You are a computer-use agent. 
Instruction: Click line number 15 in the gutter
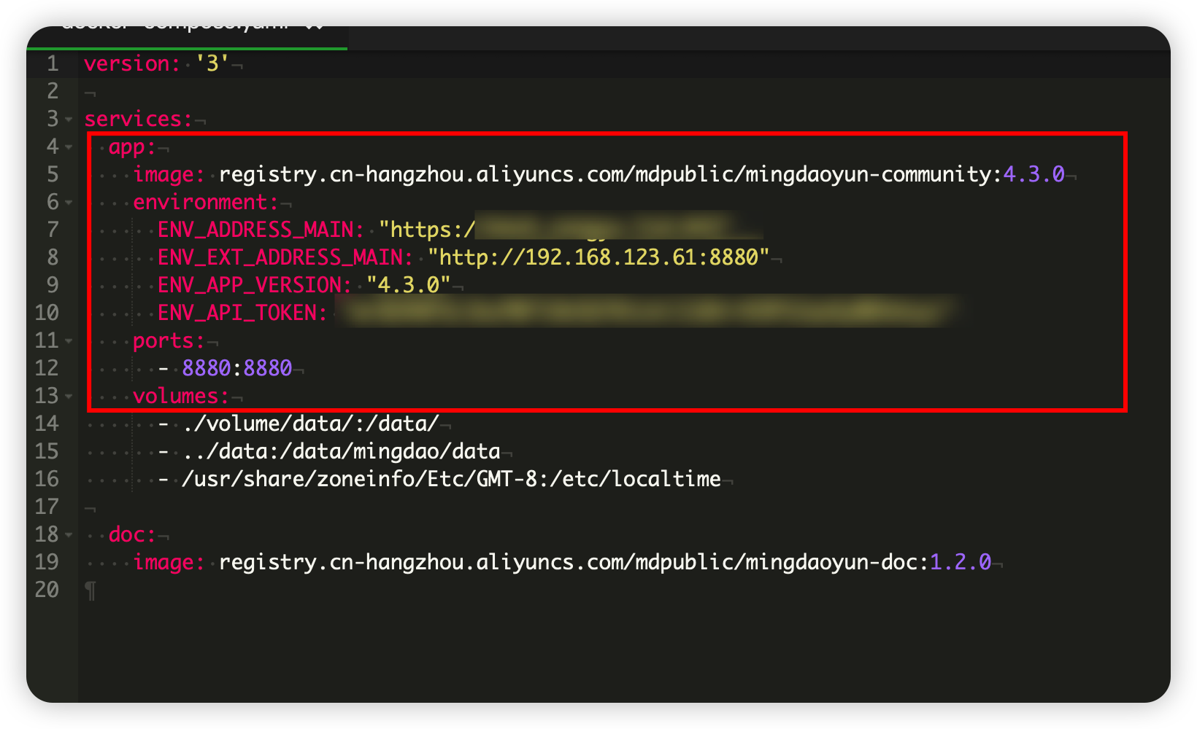[47, 452]
